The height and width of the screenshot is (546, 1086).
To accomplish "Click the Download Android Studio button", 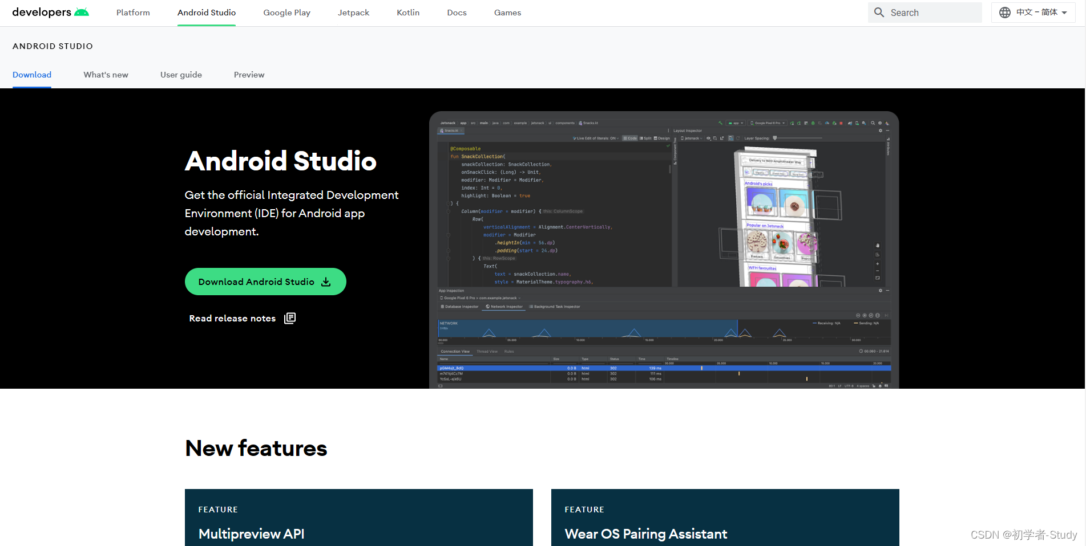I will (x=265, y=282).
